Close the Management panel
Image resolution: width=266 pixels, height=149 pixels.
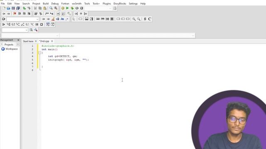click(18, 40)
